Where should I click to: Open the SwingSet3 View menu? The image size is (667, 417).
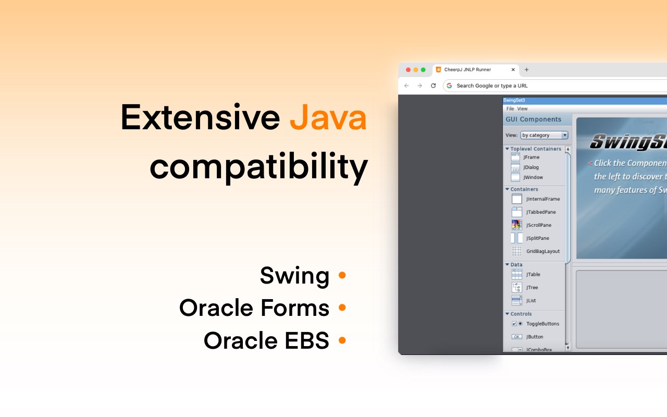pos(522,109)
